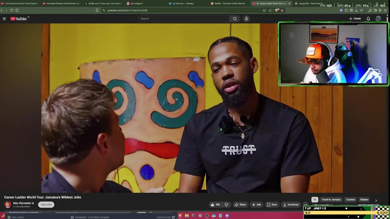Viewport: 390px width, 219px height.
Task: Switch to Mountain Review: Crested Butte tab
Action: [x=62, y=3]
